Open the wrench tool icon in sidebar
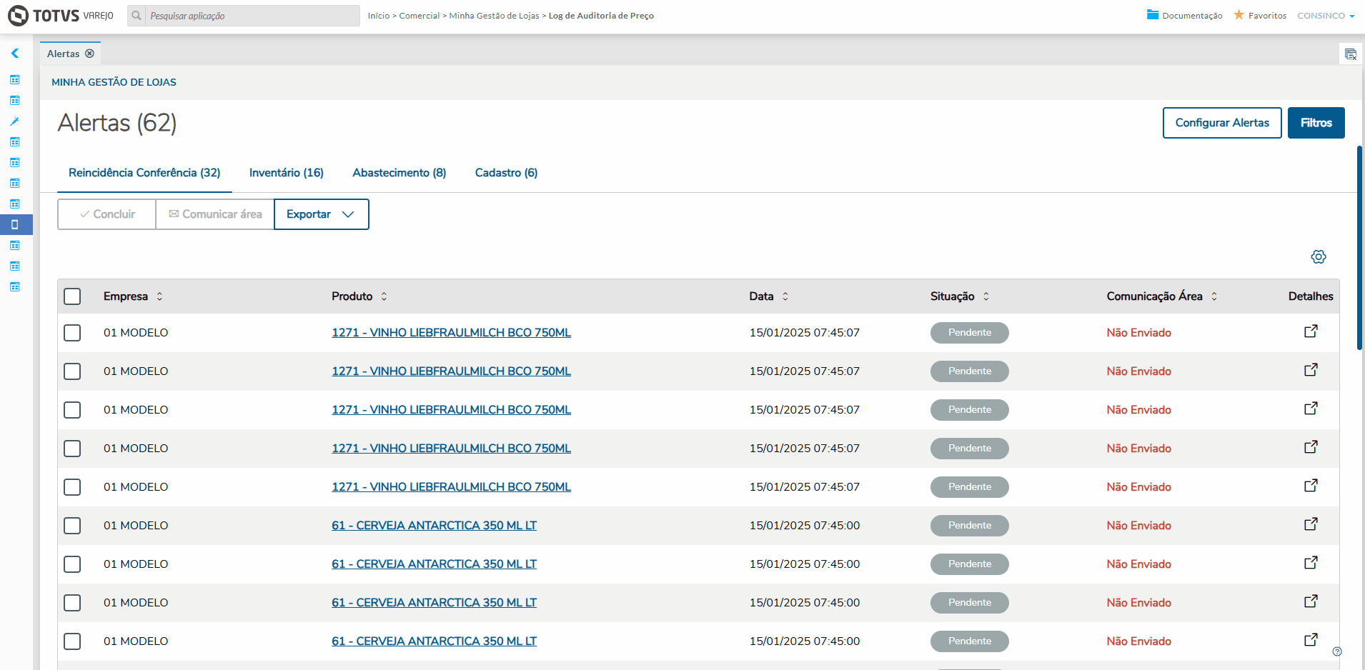The width and height of the screenshot is (1365, 670). 14,121
